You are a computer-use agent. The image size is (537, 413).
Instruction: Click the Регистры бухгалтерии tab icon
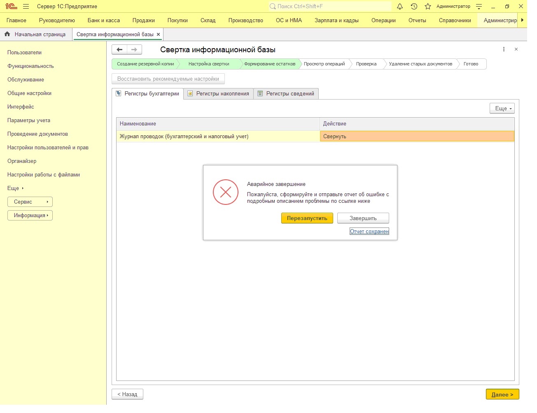[x=119, y=93]
